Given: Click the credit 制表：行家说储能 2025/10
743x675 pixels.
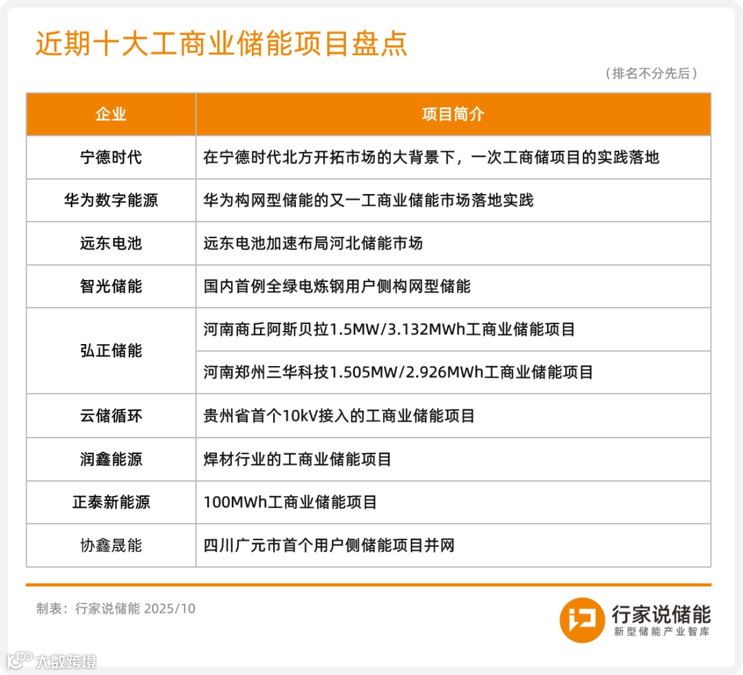Looking at the screenshot, I should tap(116, 609).
